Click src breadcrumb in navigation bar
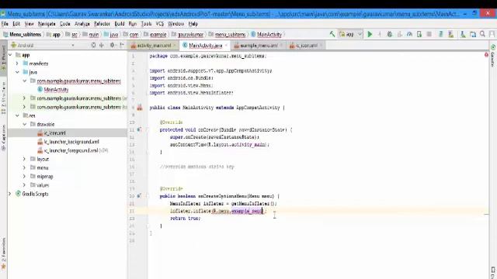Image resolution: width=497 pixels, height=279 pixels. tap(72, 34)
